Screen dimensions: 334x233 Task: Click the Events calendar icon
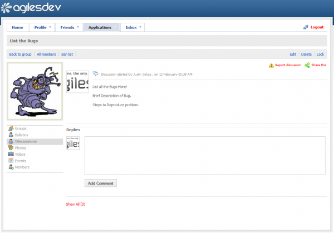[11, 161]
